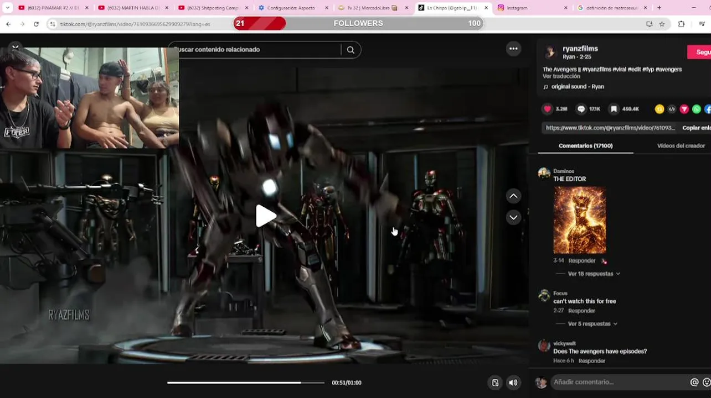The width and height of the screenshot is (711, 398).
Task: Share via the yellow repost icon
Action: pos(659,109)
